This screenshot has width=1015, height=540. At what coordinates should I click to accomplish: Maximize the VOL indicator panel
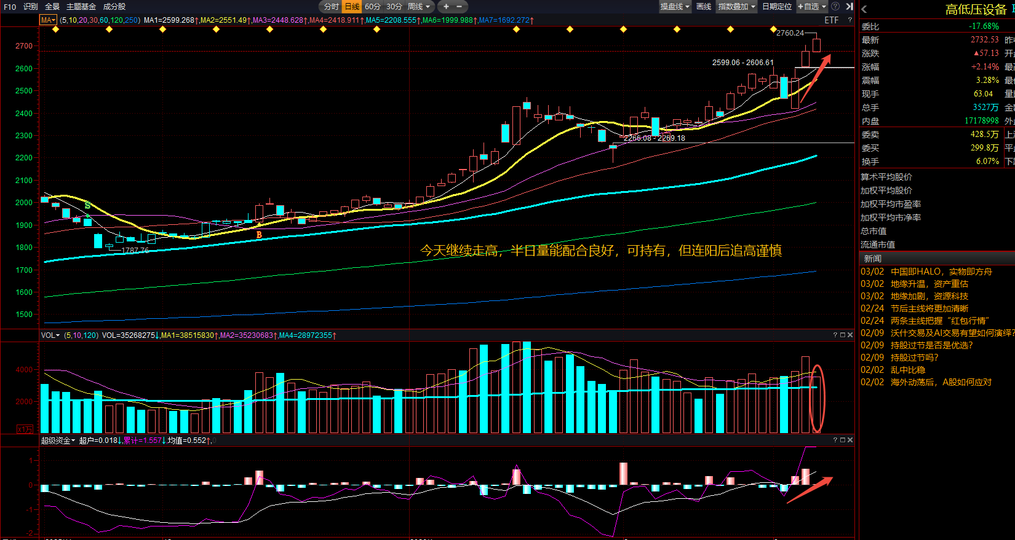[843, 335]
